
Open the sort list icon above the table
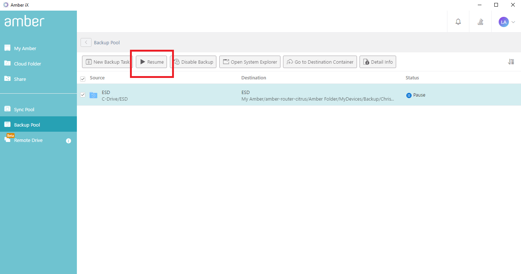coord(511,61)
